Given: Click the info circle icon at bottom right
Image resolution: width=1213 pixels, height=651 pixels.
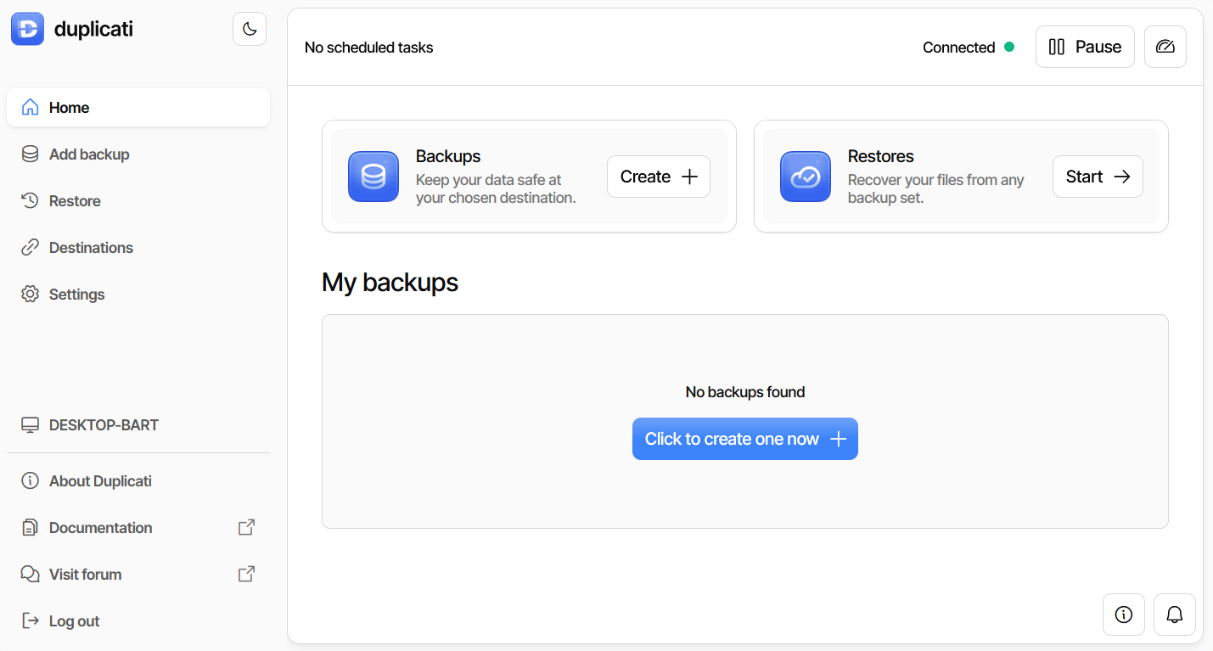Looking at the screenshot, I should (1123, 615).
